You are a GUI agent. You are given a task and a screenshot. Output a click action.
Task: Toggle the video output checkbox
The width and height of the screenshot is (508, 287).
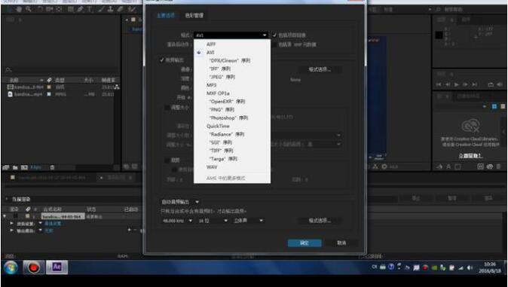pos(161,60)
